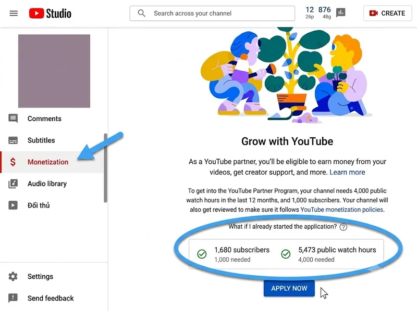Click the red camera icon in CREATE
This screenshot has height=311, width=417.
[373, 14]
